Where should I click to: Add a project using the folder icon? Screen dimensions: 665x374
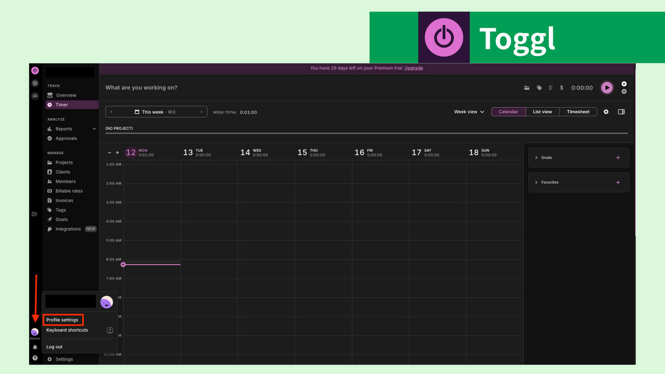point(526,88)
